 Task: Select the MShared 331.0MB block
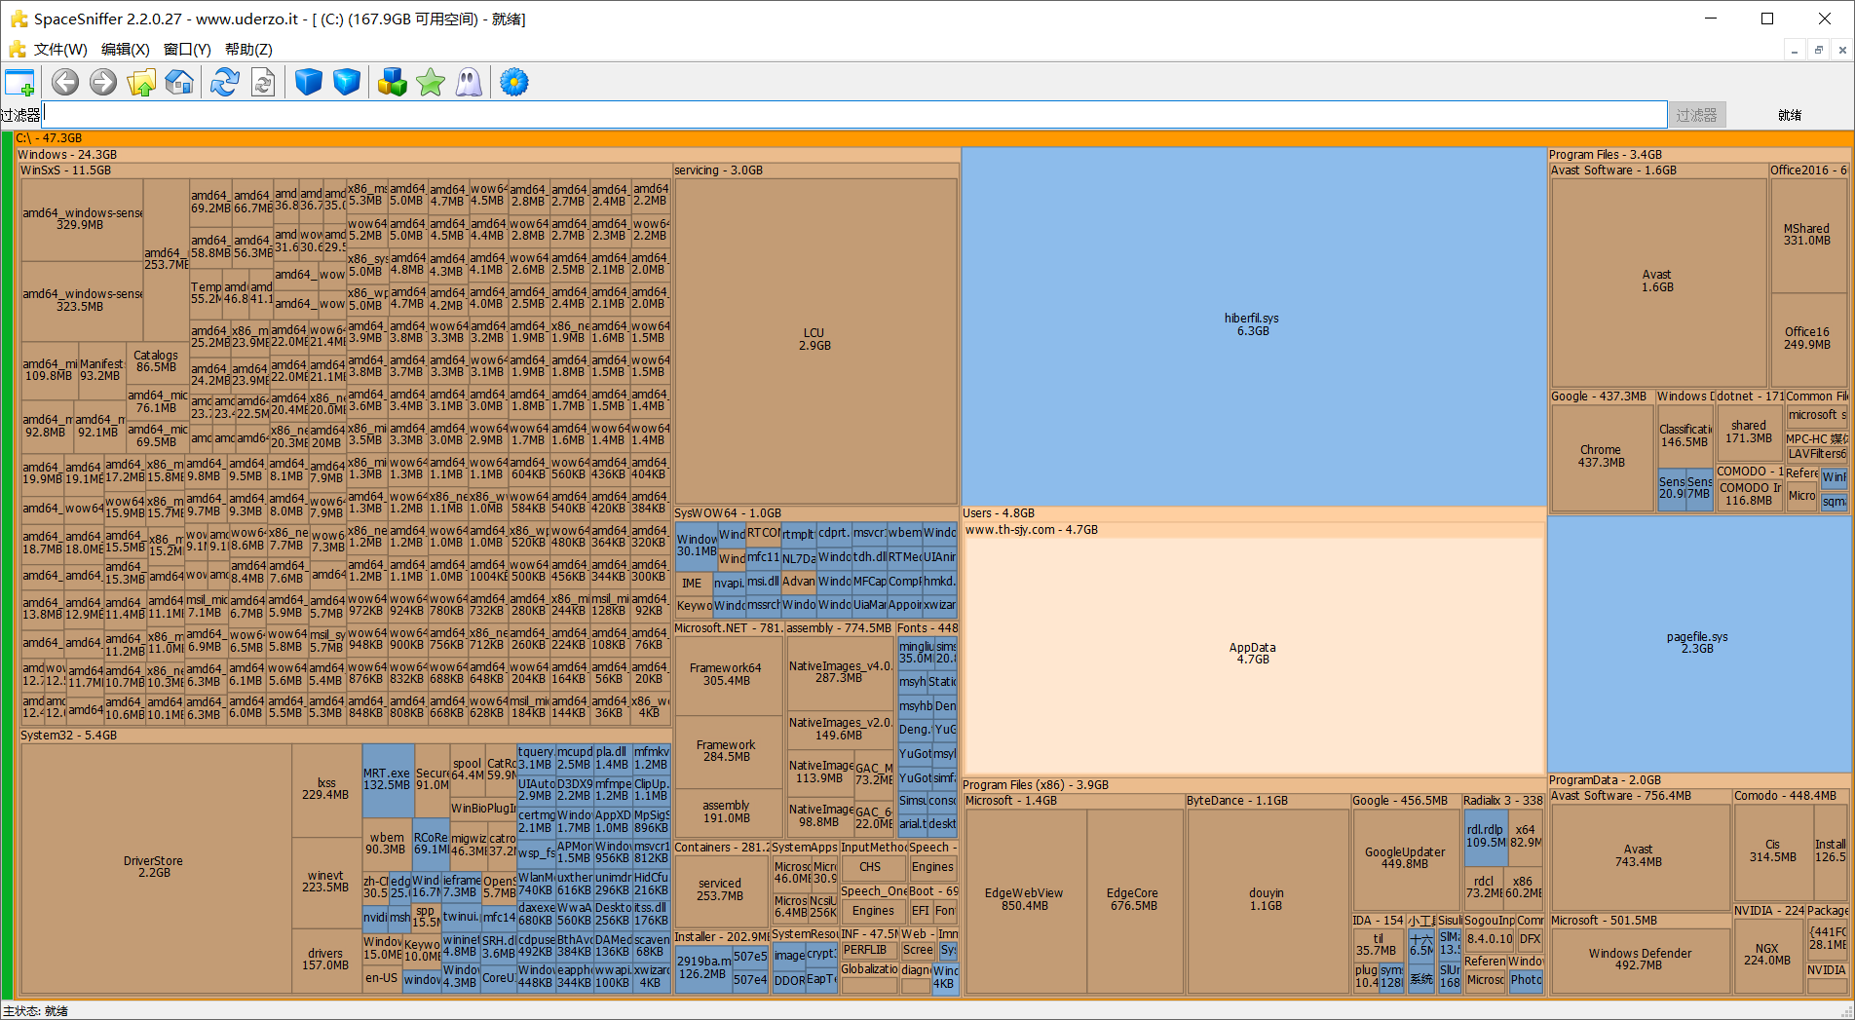1807,235
